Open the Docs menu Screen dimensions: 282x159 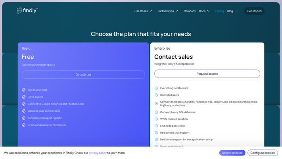pos(204,11)
